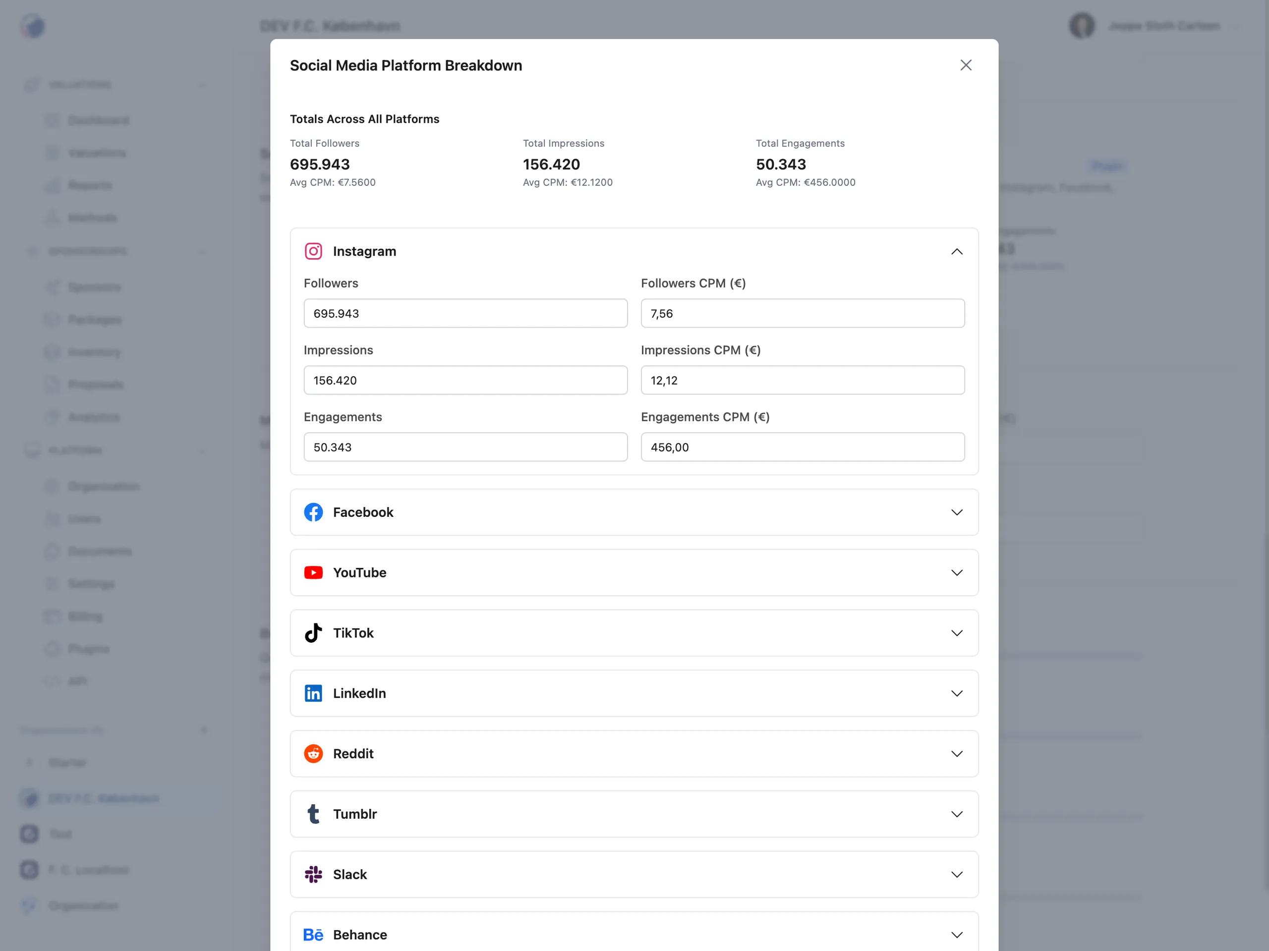Viewport: 1269px width, 951px height.
Task: Expand the TikTok section chevron
Action: 956,633
